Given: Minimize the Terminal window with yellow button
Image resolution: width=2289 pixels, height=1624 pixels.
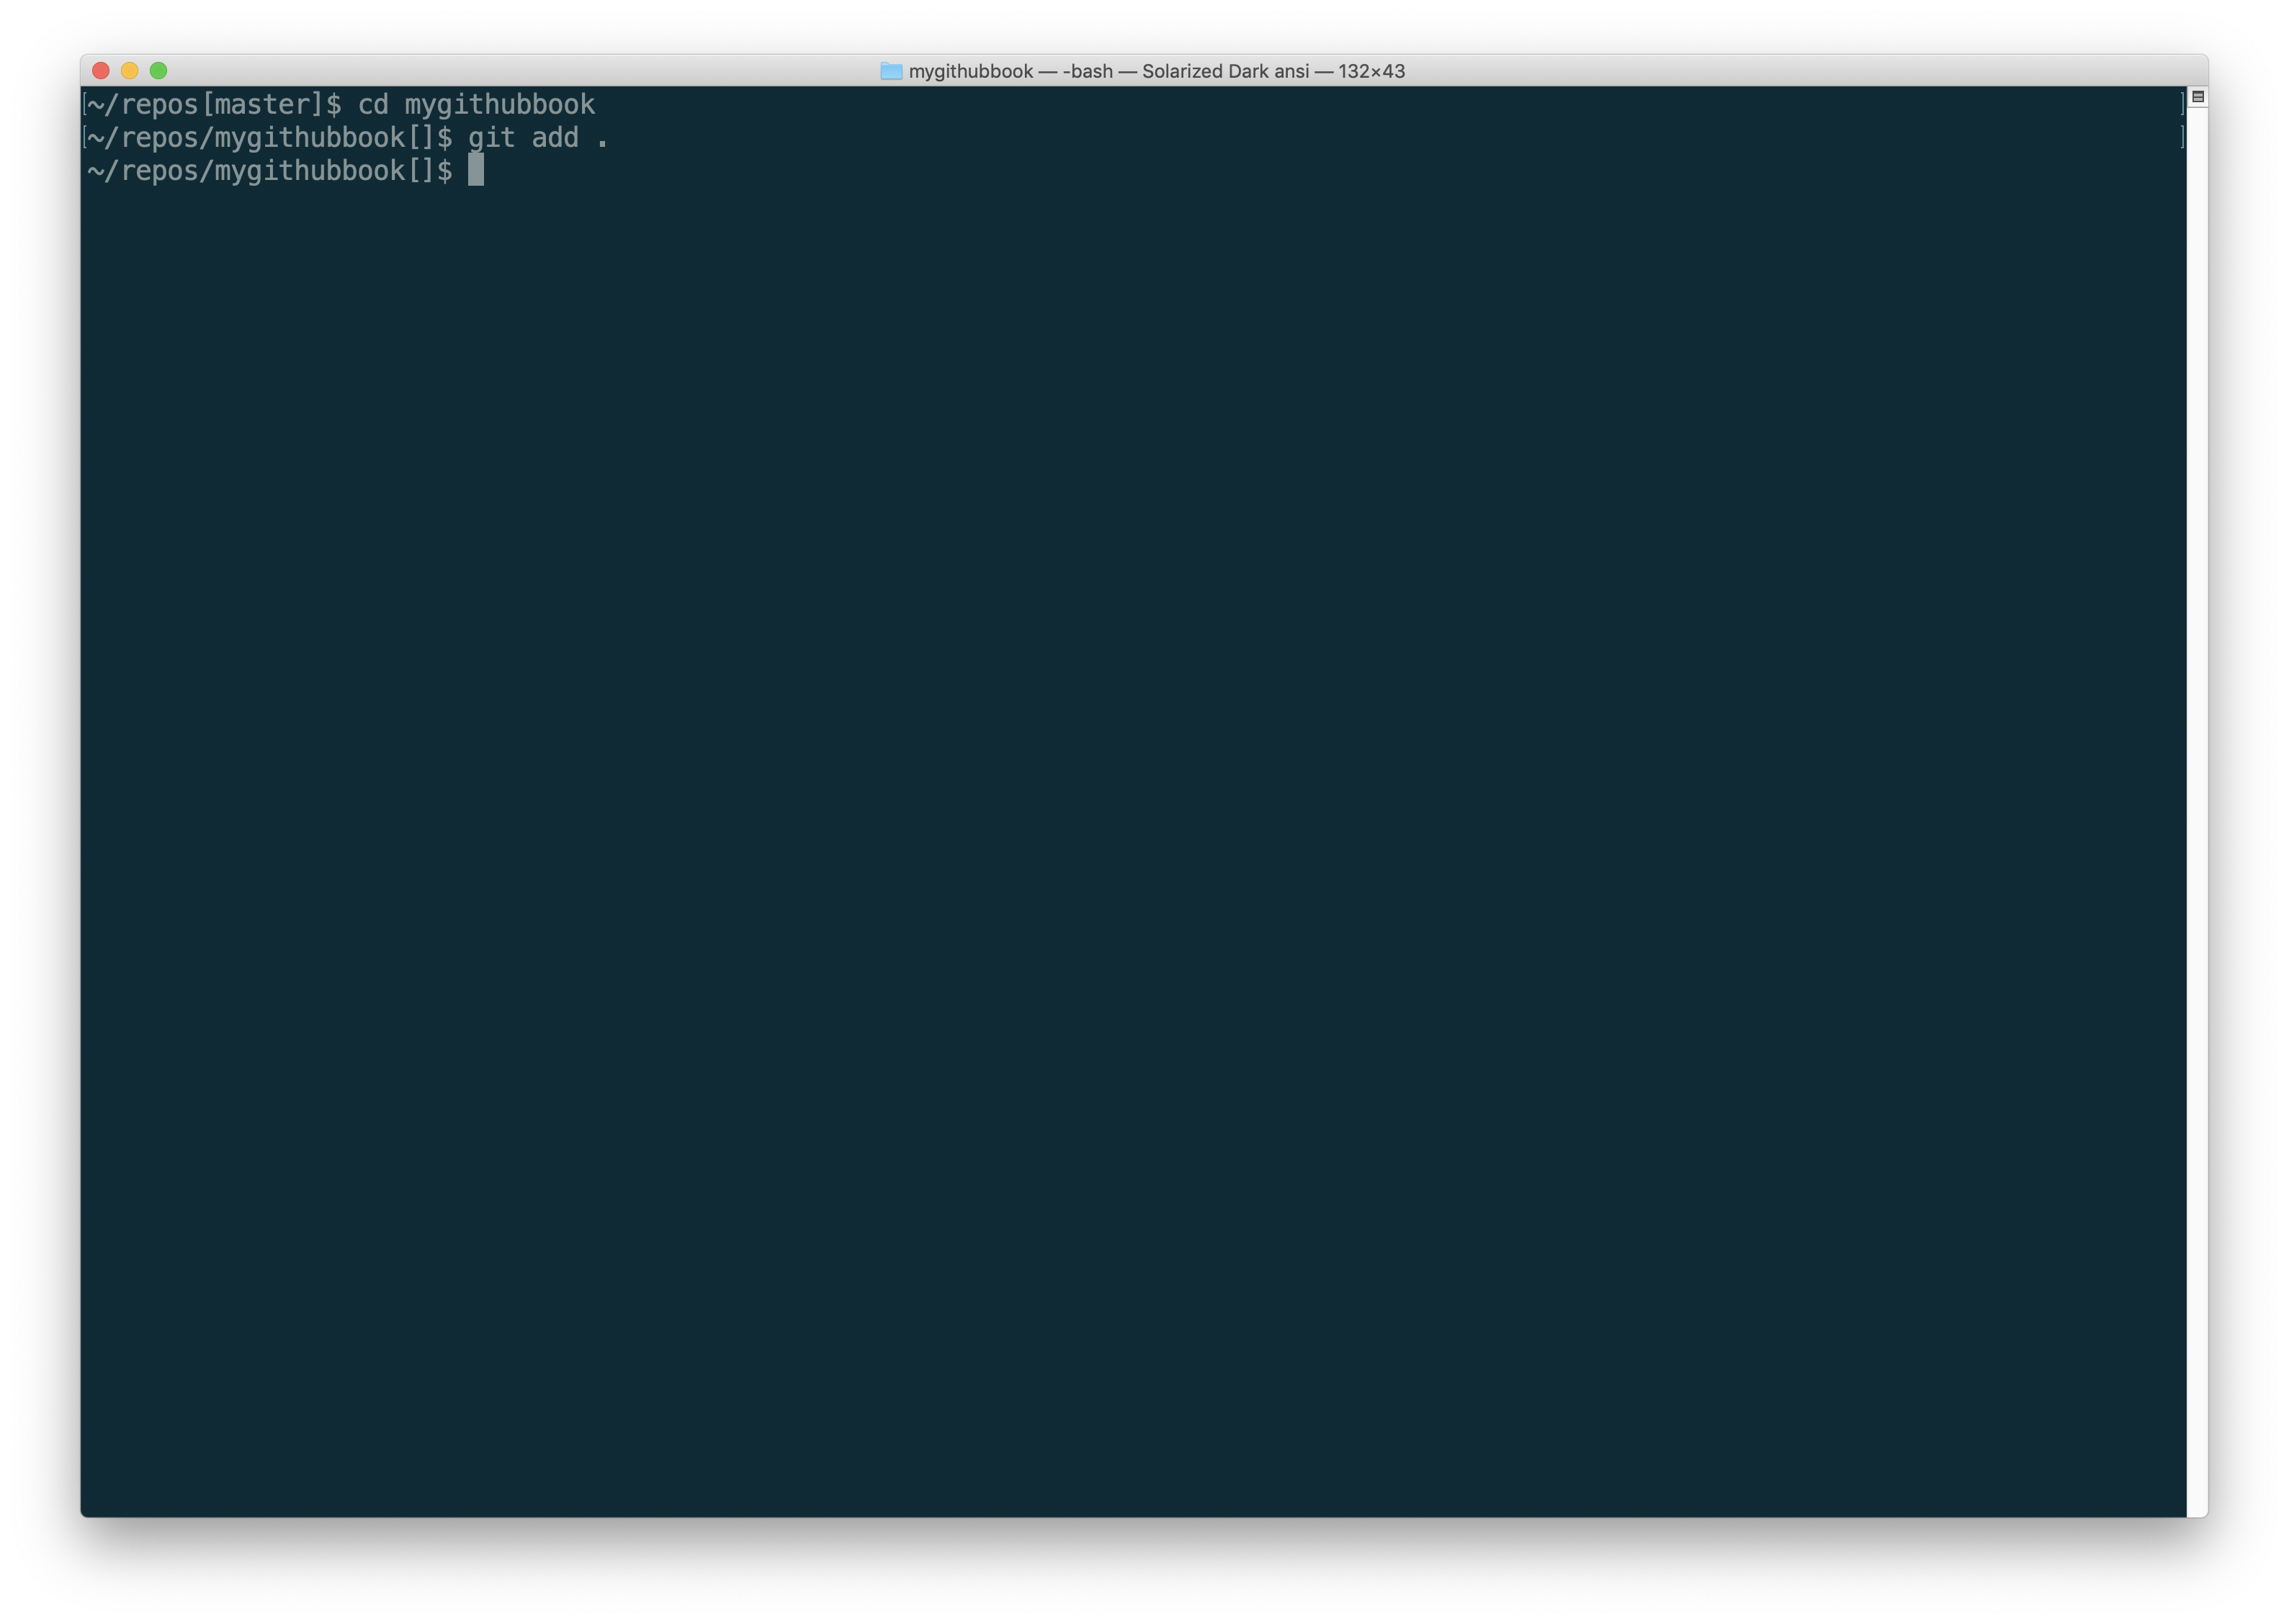Looking at the screenshot, I should point(129,70).
